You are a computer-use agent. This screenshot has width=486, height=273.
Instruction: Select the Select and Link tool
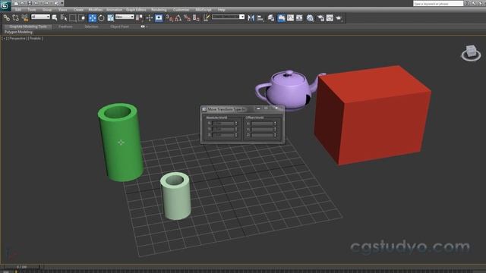coord(7,18)
